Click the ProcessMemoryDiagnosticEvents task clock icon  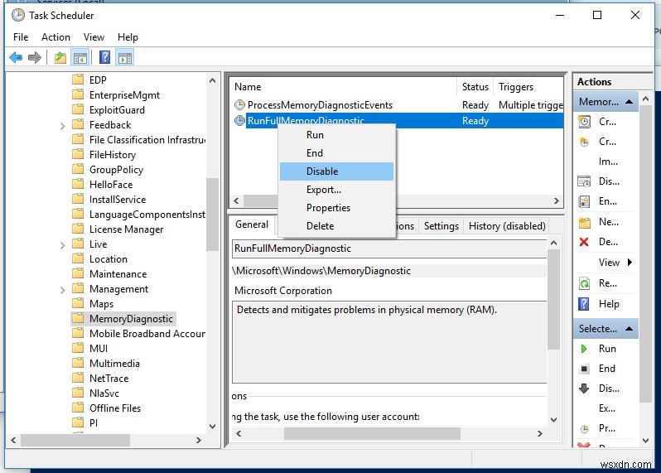click(x=239, y=104)
